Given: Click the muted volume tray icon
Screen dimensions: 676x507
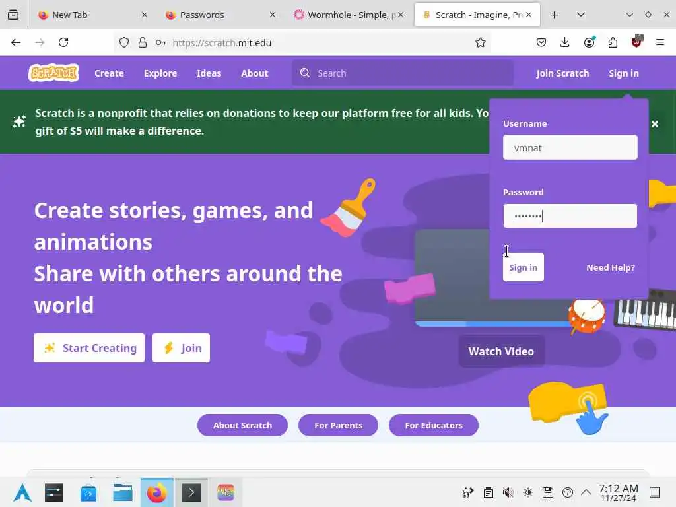Looking at the screenshot, I should [508, 492].
